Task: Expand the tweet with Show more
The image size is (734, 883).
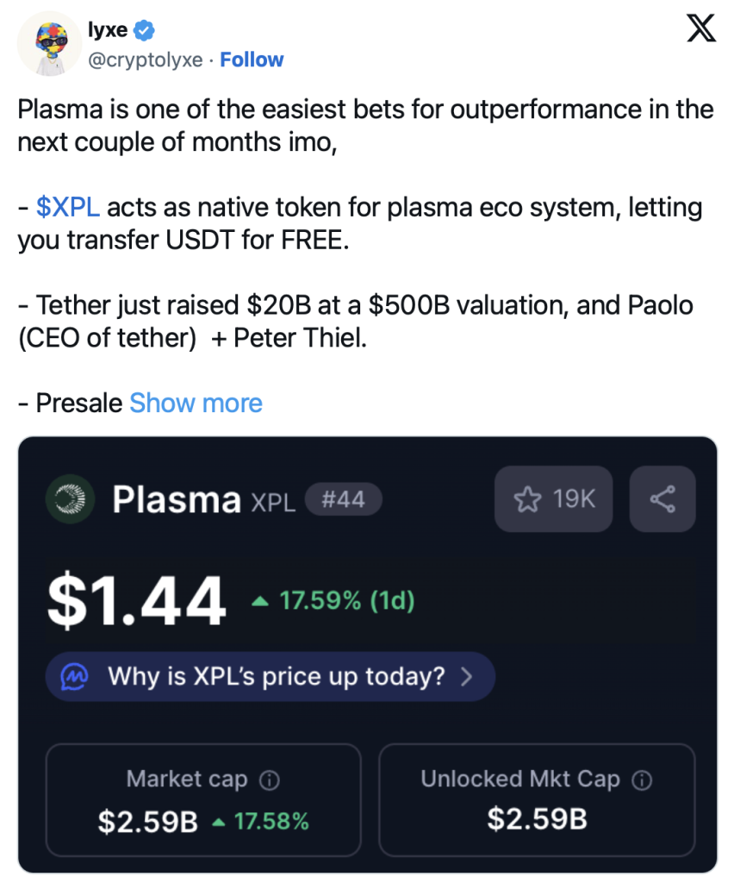Action: 196,403
